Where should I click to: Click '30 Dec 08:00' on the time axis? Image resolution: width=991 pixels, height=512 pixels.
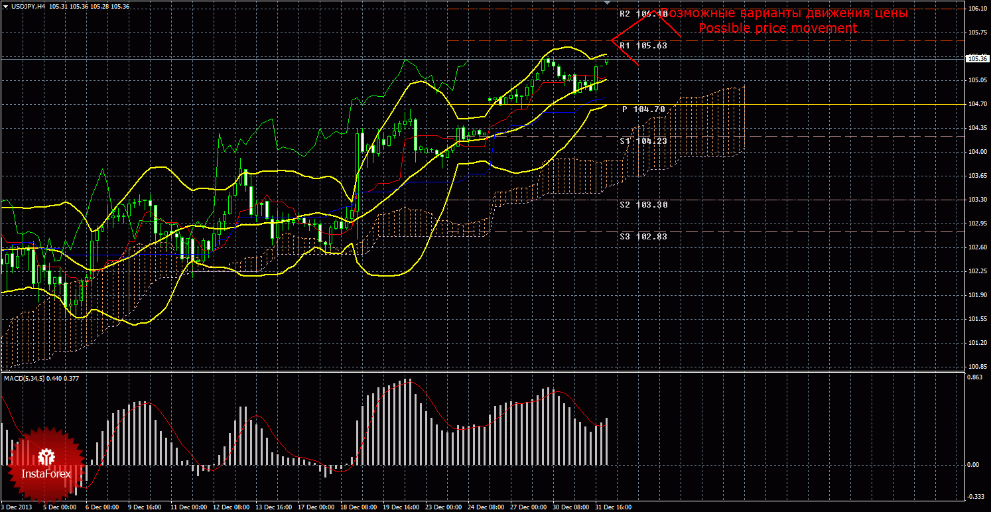(570, 507)
